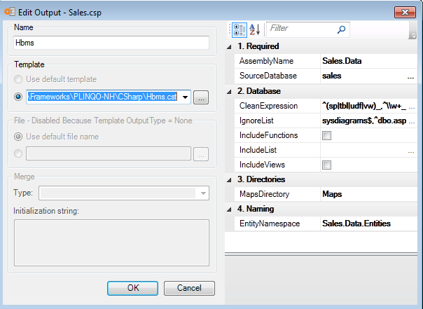Switch property grid to Categorized view
This screenshot has height=309, width=423.
coord(237,29)
